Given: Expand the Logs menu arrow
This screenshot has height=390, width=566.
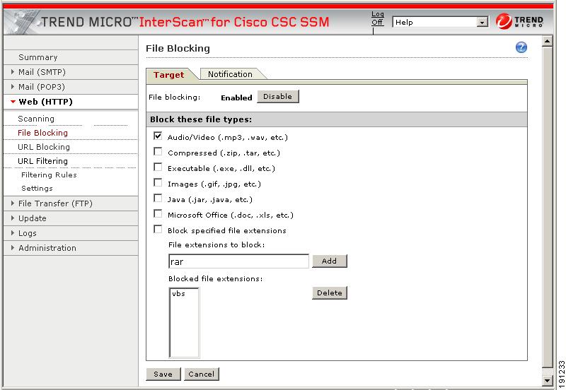Looking at the screenshot, I should coord(13,233).
